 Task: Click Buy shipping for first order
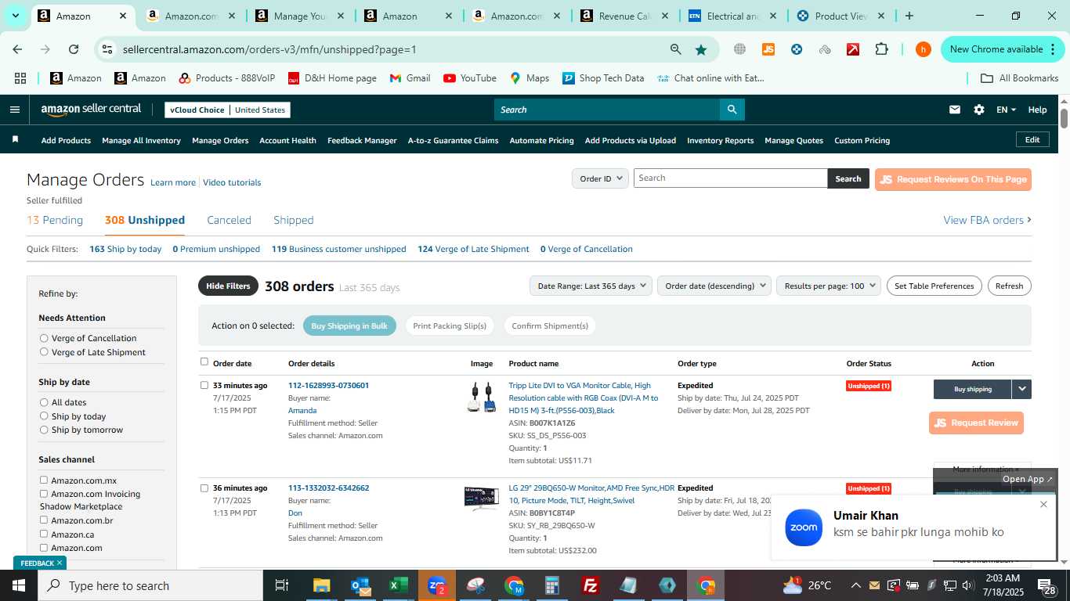click(972, 389)
